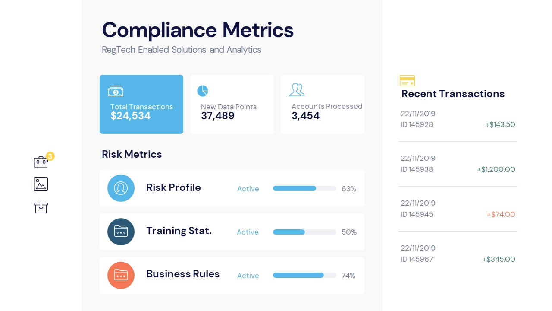The width and height of the screenshot is (552, 311).
Task: Select the Risk Profile circular avatar icon
Action: [121, 188]
